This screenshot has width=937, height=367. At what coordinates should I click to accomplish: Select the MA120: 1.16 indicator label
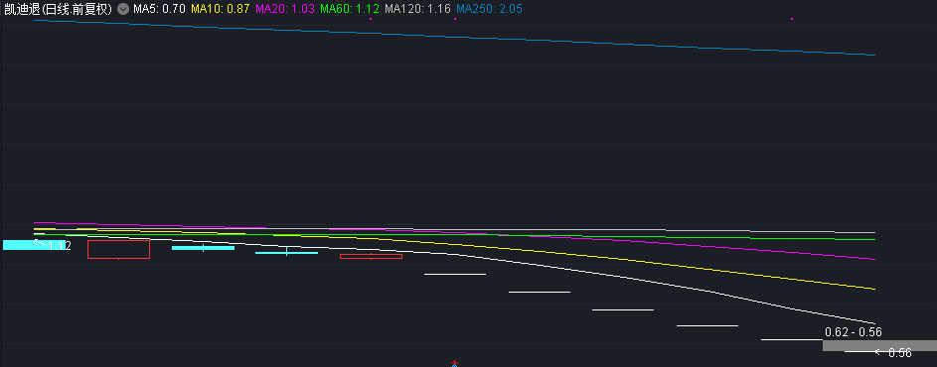point(417,10)
